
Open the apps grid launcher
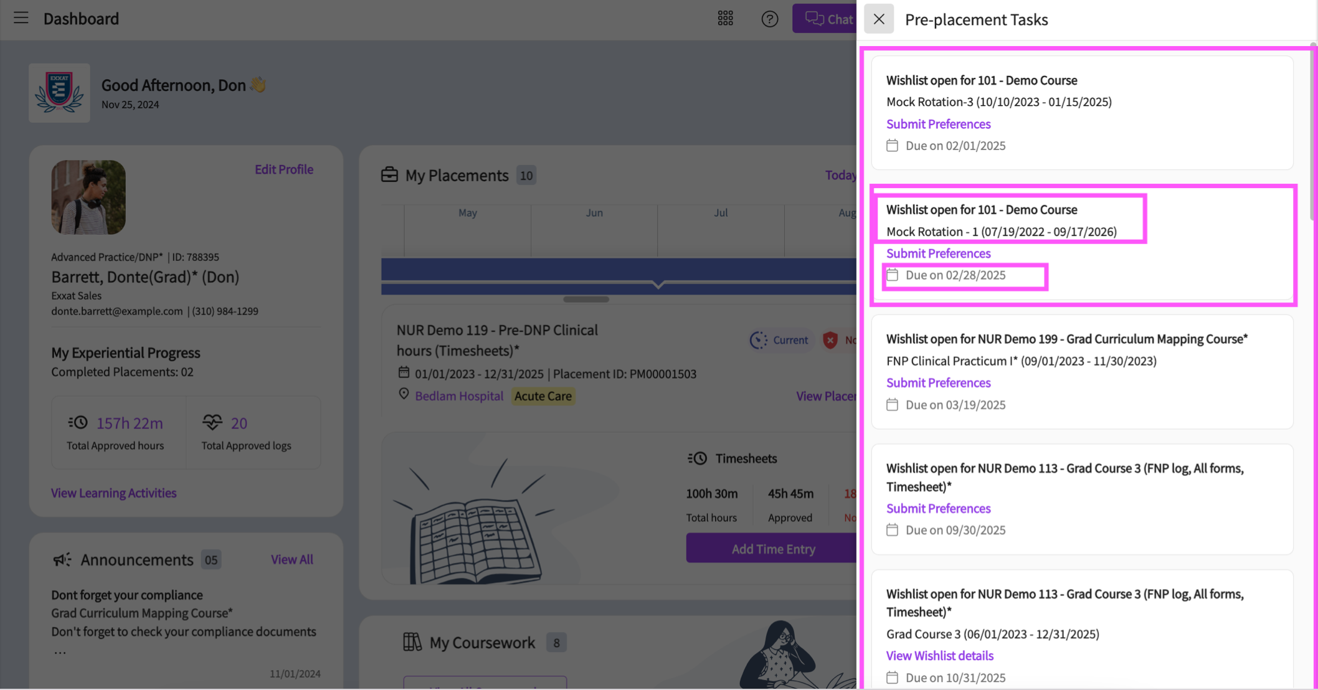coord(725,19)
